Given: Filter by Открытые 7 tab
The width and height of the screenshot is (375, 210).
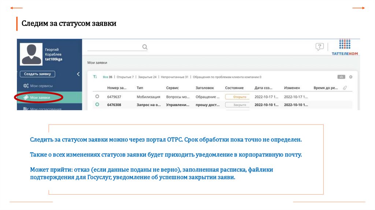Looking at the screenshot, I should 126,77.
